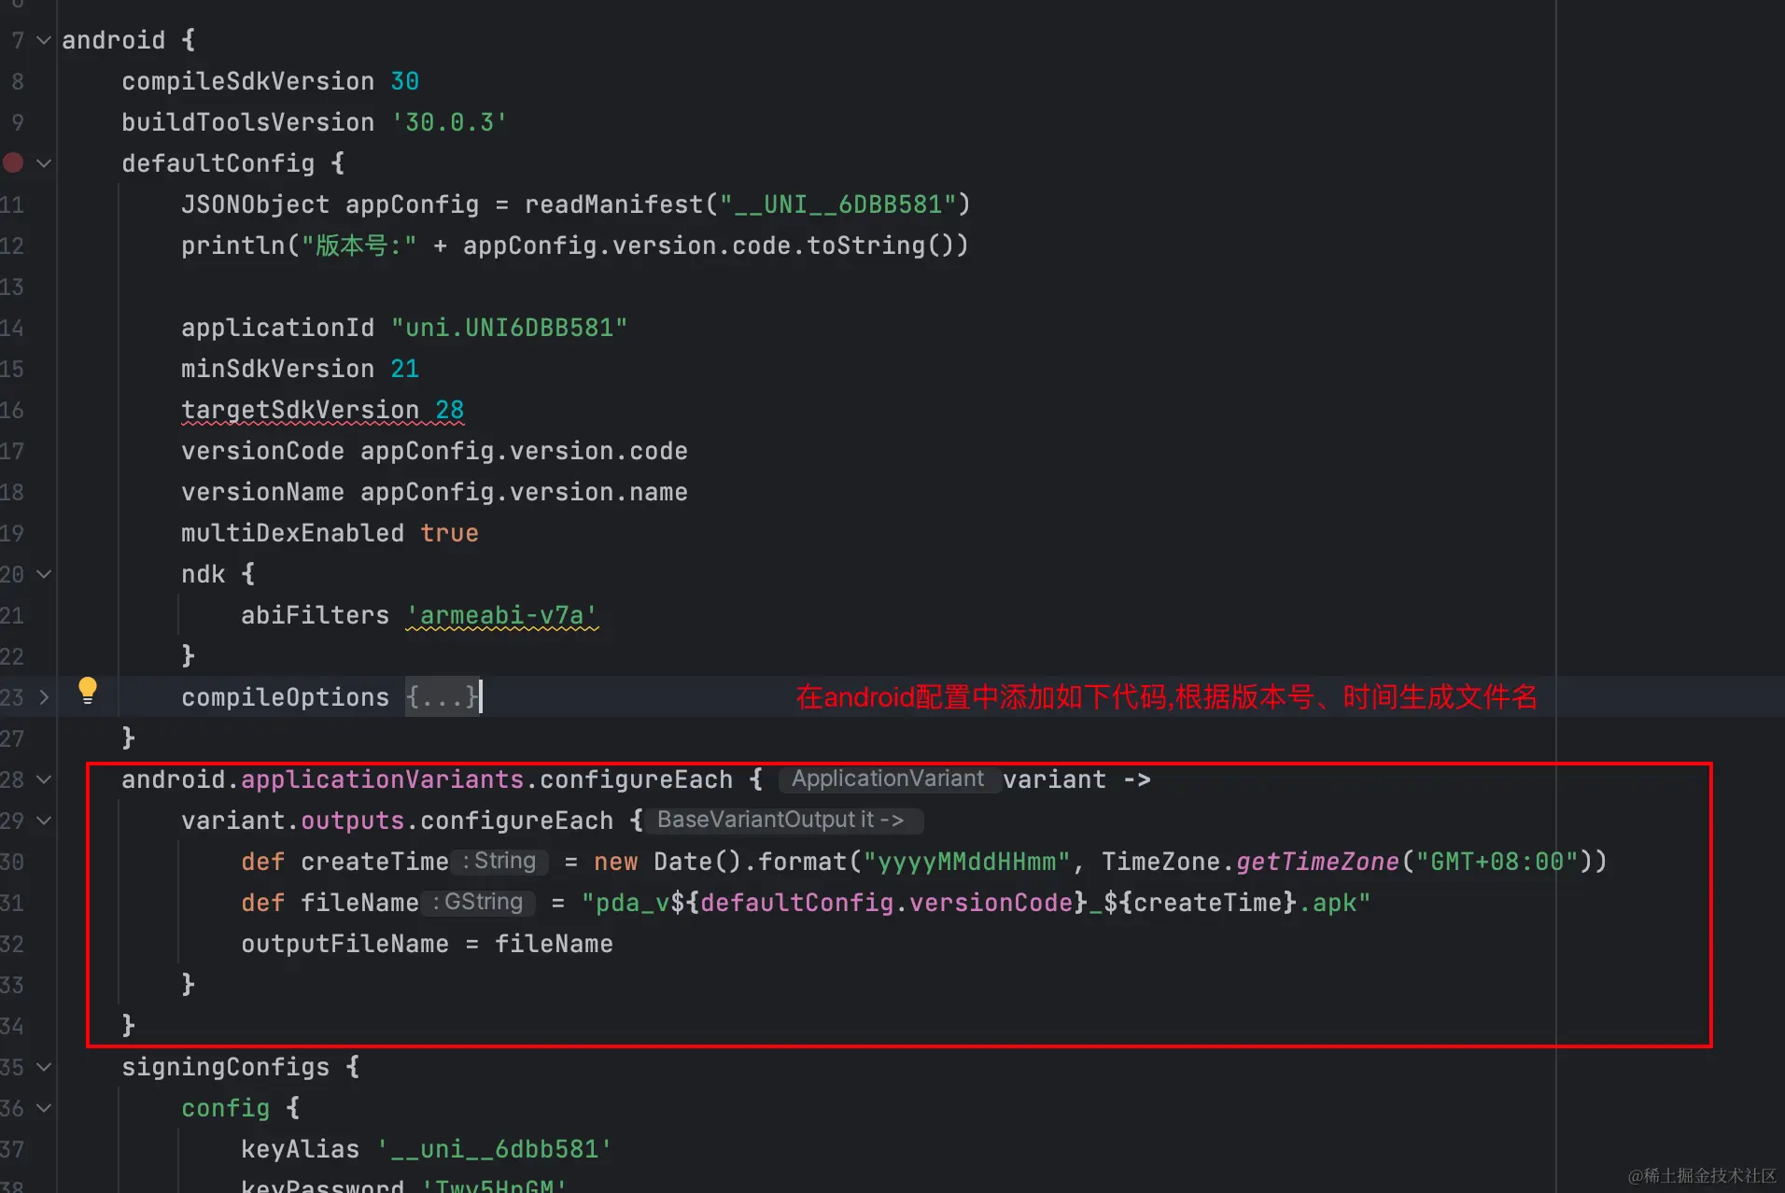Click the "uni.UNI6DBB581" string

(509, 328)
